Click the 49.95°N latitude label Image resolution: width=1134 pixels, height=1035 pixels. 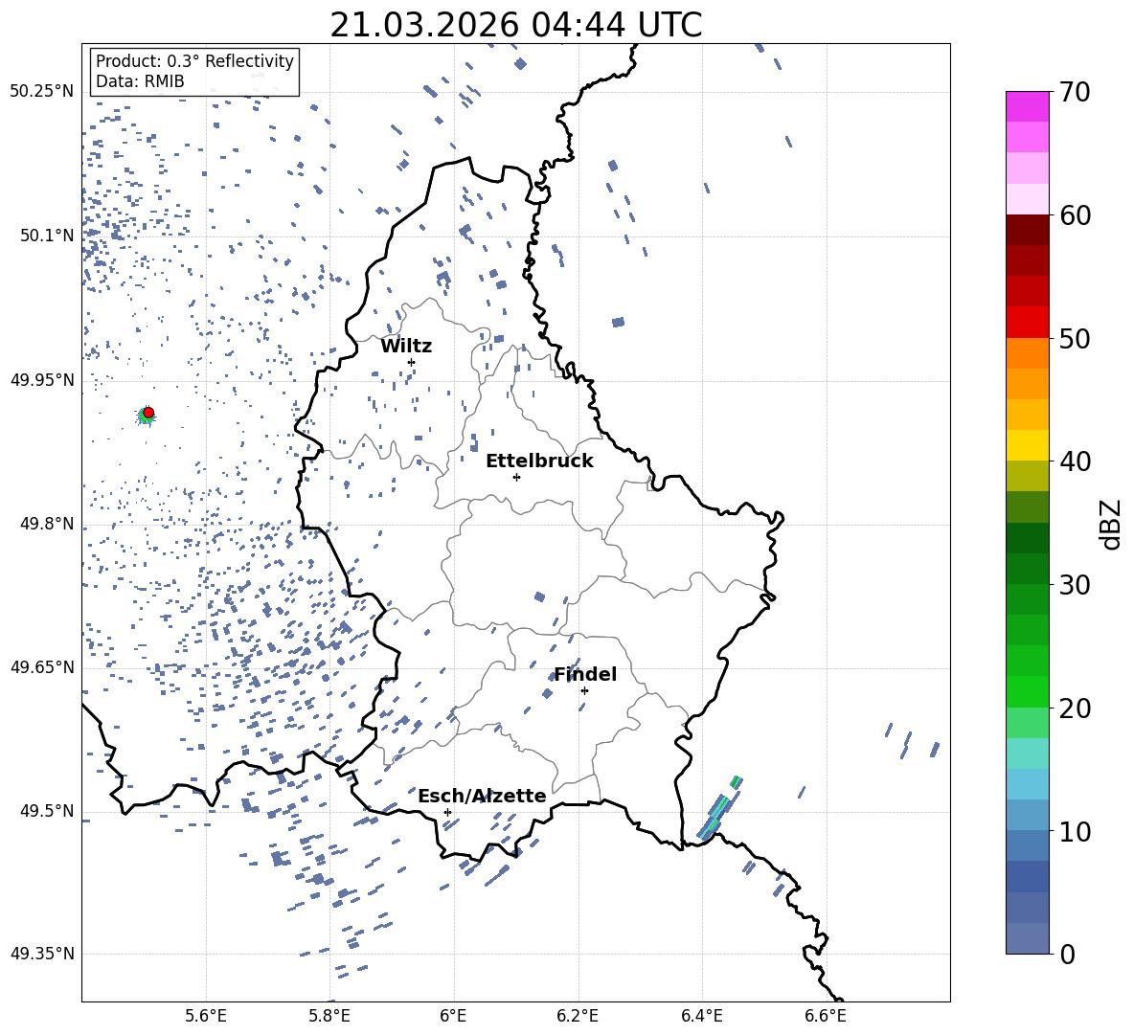(42, 379)
